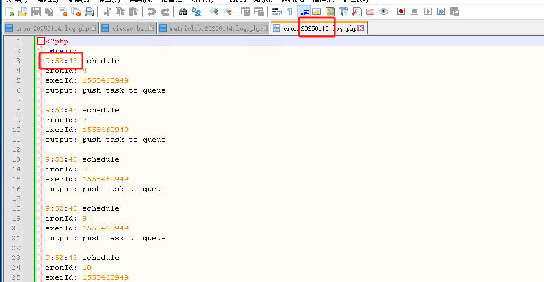This screenshot has height=282, width=544.
Task: Click execId value on line 20
Action: 105,228
